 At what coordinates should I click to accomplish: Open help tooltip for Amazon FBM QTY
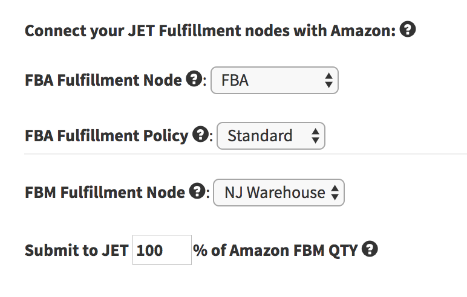(370, 249)
